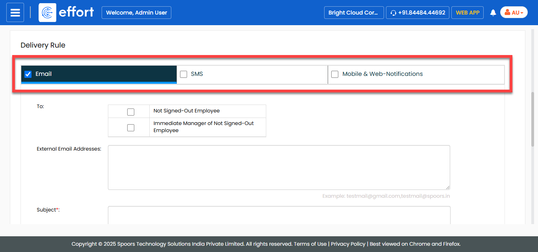Enable the SMS delivery checkbox
The height and width of the screenshot is (252, 538).
(x=184, y=74)
